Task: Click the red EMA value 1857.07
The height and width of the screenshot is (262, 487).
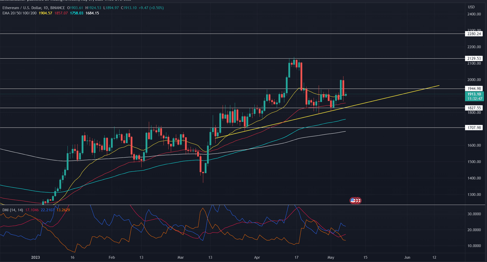Action: [61, 13]
